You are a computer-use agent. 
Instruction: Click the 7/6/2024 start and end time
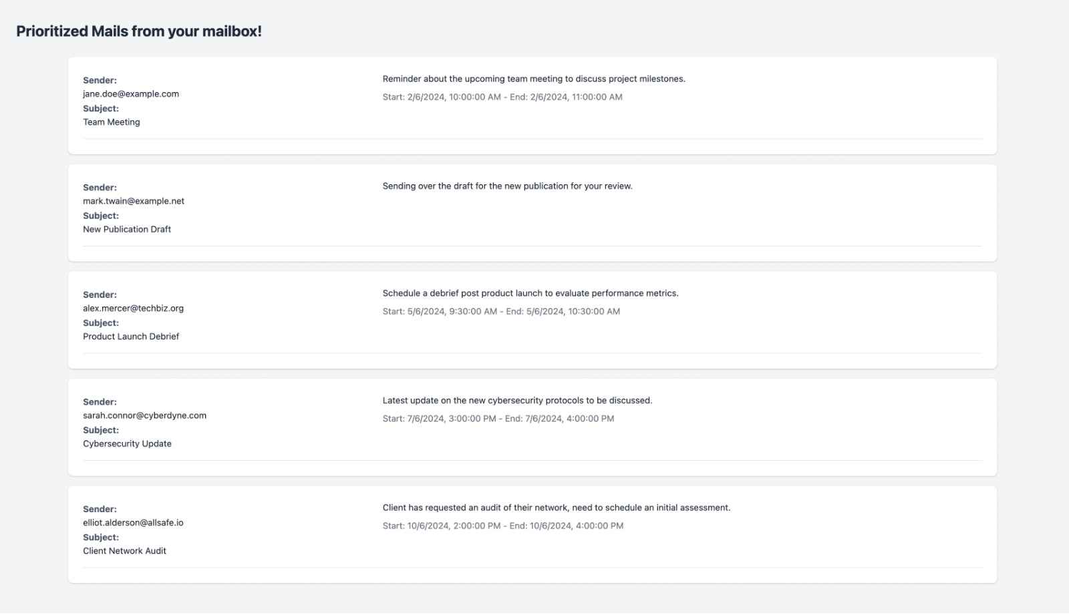pos(498,419)
